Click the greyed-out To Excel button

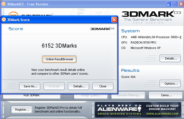54,86
